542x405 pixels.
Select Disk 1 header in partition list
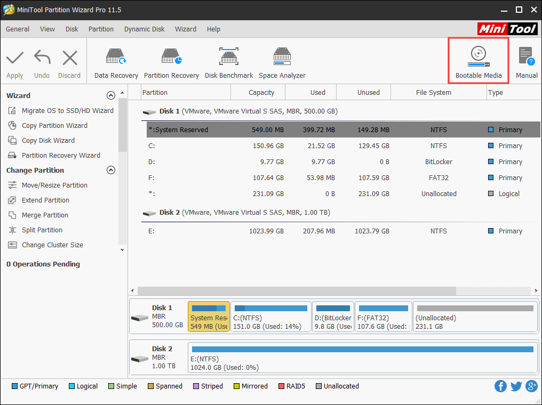[x=240, y=111]
